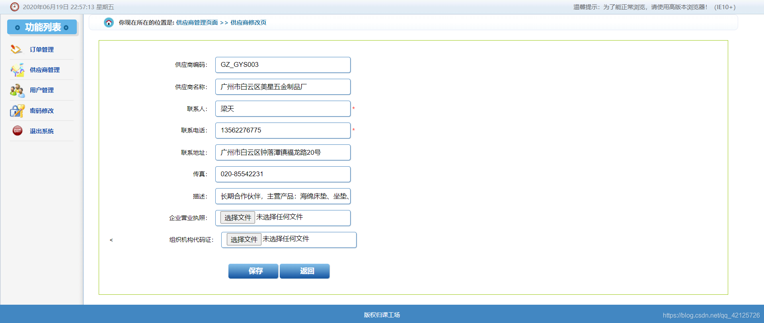Viewport: 764px width, 323px height.
Task: Click the 传真 field with 020-85542231
Action: (x=283, y=174)
